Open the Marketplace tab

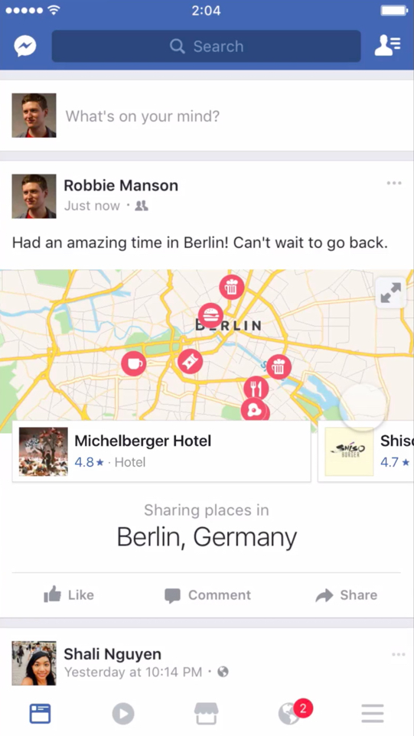pyautogui.click(x=207, y=714)
